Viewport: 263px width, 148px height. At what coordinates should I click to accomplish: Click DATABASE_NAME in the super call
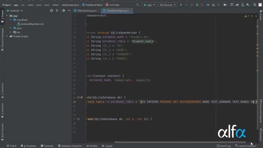click(x=100, y=80)
